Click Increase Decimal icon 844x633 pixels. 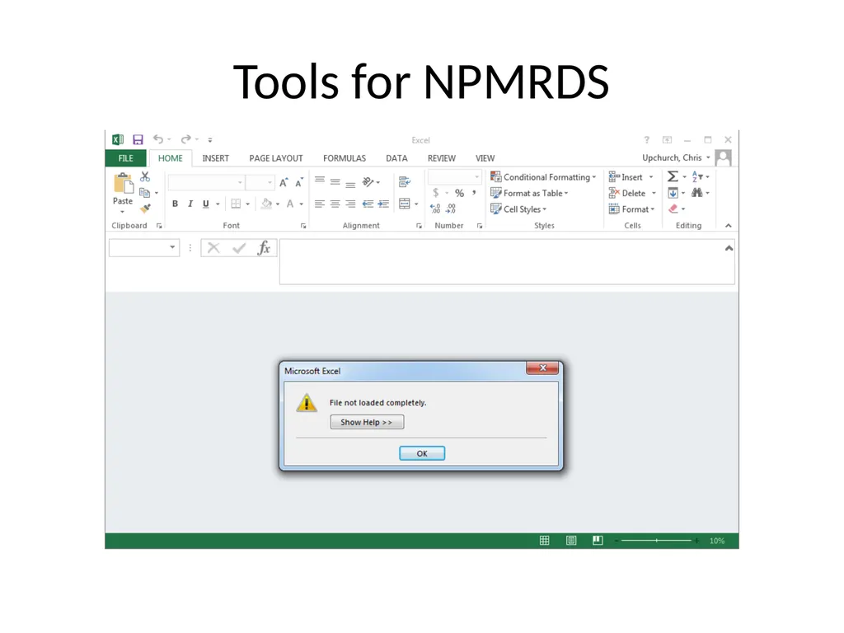coord(435,209)
